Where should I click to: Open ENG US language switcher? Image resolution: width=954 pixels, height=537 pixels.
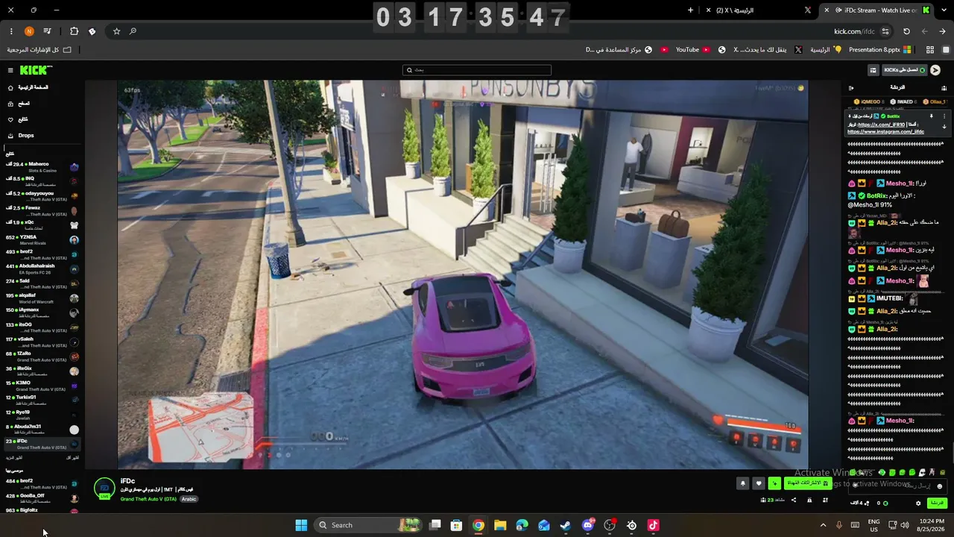(x=874, y=525)
